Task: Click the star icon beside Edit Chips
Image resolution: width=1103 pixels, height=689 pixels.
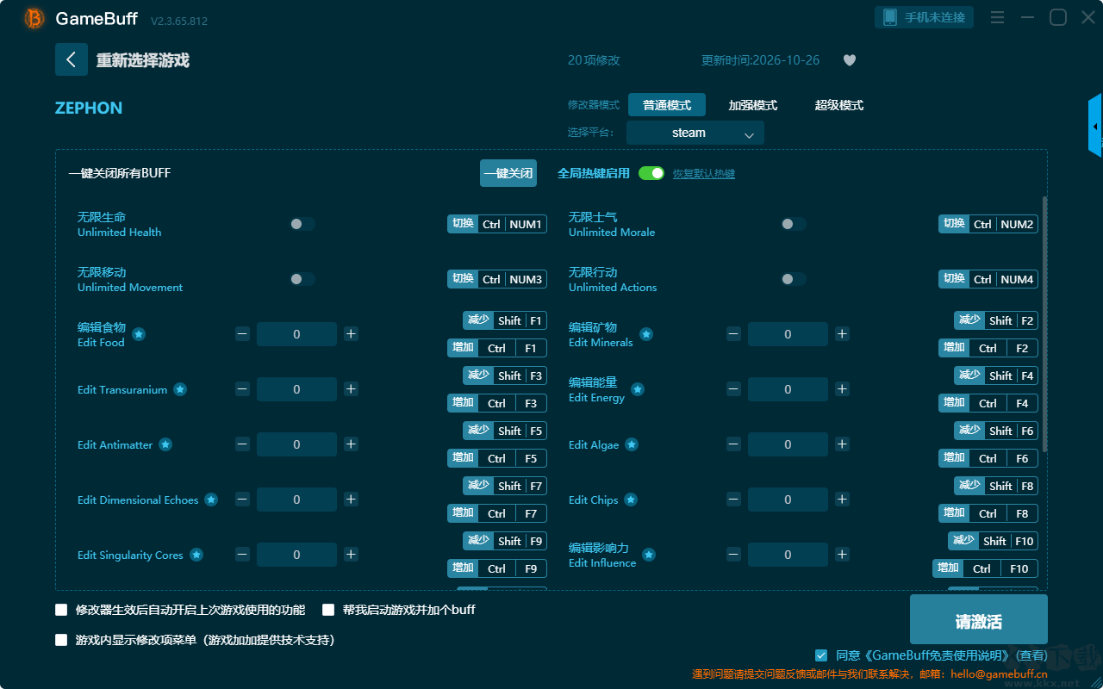Action: tap(631, 500)
